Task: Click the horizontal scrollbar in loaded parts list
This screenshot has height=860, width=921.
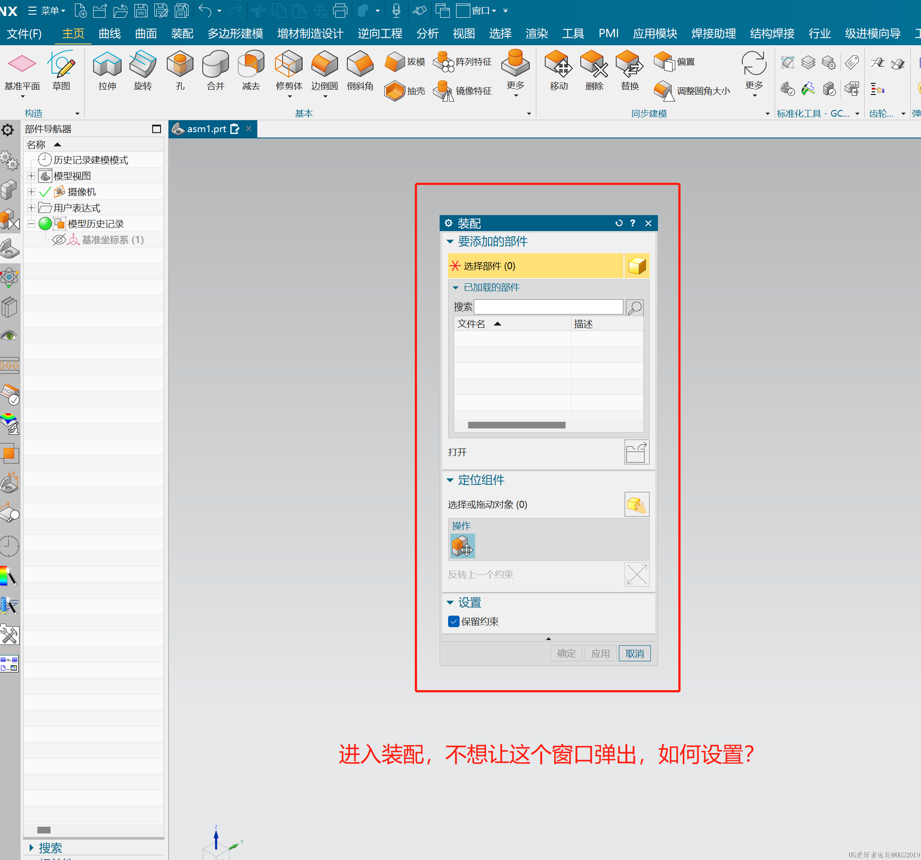Action: click(516, 425)
